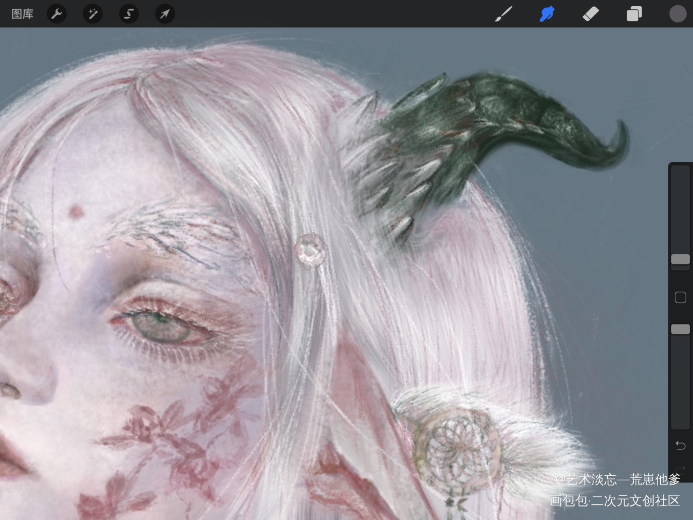Select the Eraser tool

coord(591,14)
